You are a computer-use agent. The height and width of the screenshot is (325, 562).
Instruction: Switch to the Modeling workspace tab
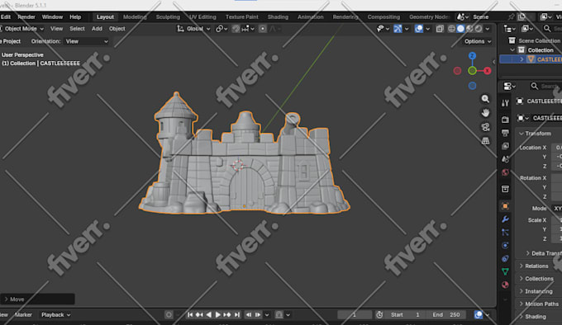point(135,16)
